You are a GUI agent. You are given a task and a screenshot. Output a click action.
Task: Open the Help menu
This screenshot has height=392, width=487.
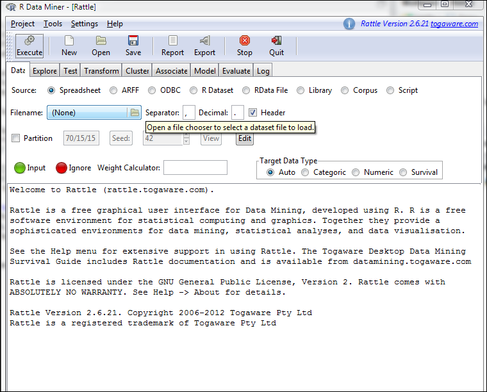(x=115, y=24)
